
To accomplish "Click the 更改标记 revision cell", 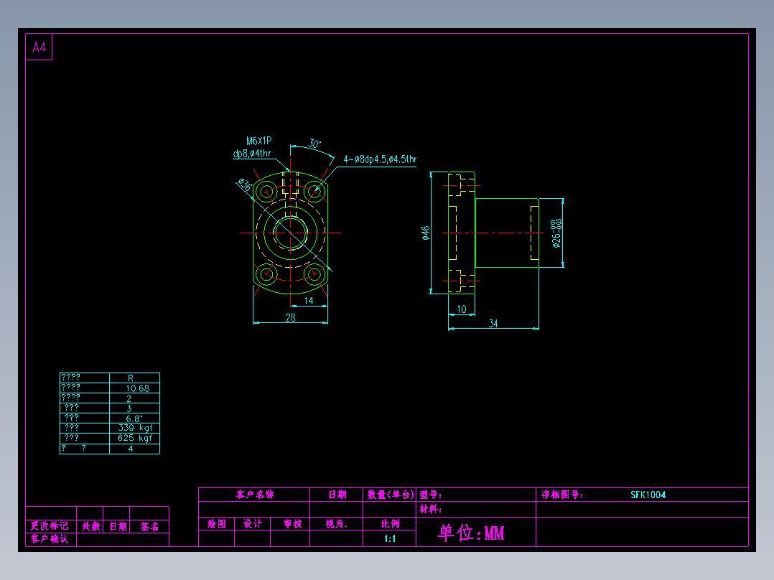I will [50, 526].
